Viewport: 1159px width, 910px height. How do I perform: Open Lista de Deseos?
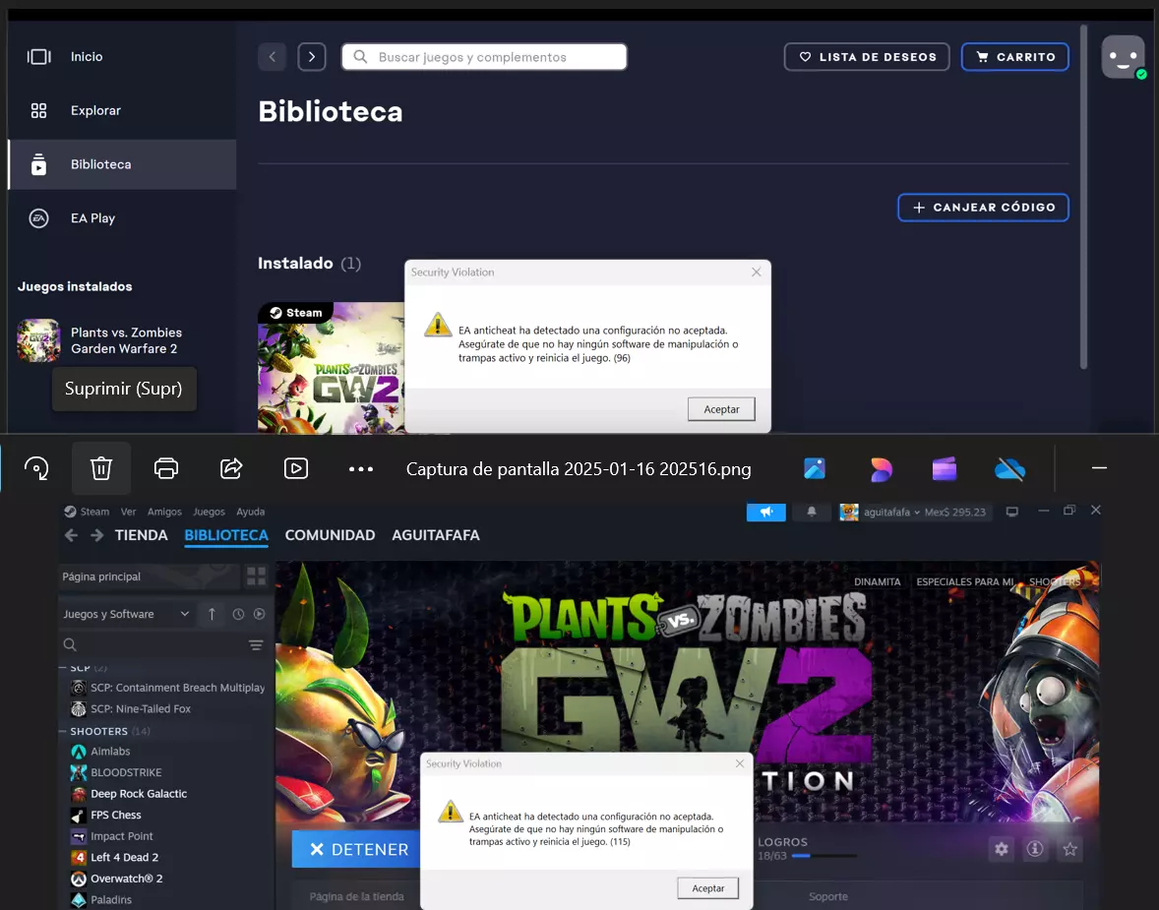point(866,57)
